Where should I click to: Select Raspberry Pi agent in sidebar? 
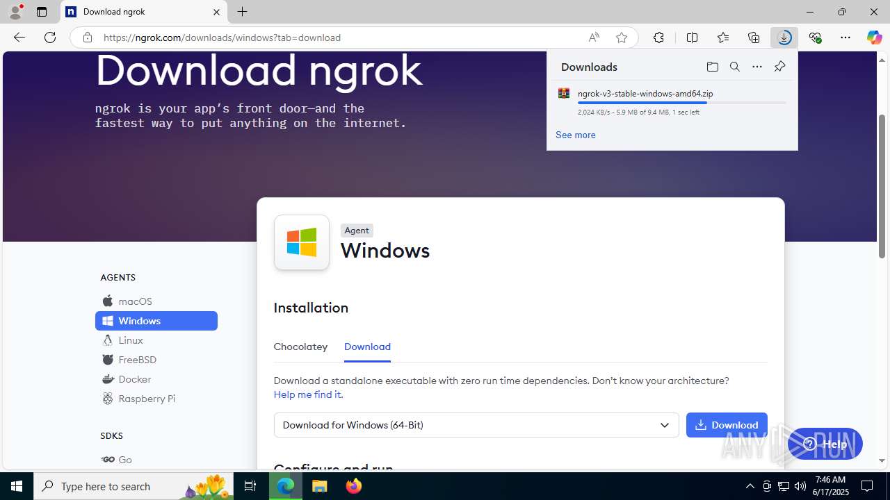click(156, 399)
